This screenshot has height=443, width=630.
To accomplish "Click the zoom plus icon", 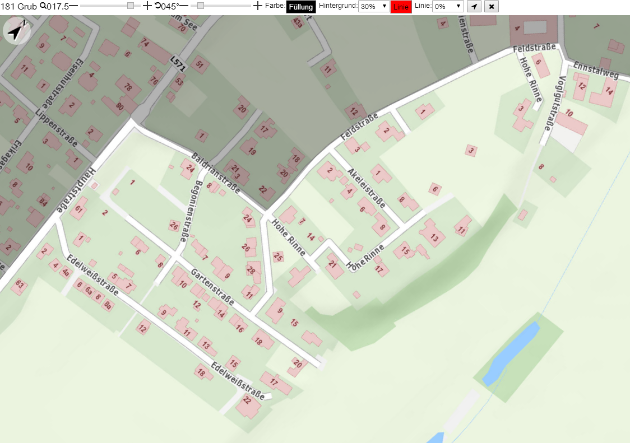I will 147,6.
